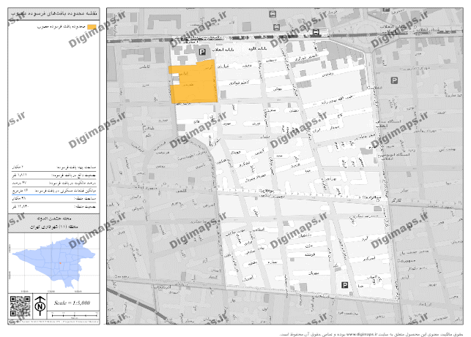Click the north arrow compass symbol
Screen dimensions: 471x337
click(40, 304)
